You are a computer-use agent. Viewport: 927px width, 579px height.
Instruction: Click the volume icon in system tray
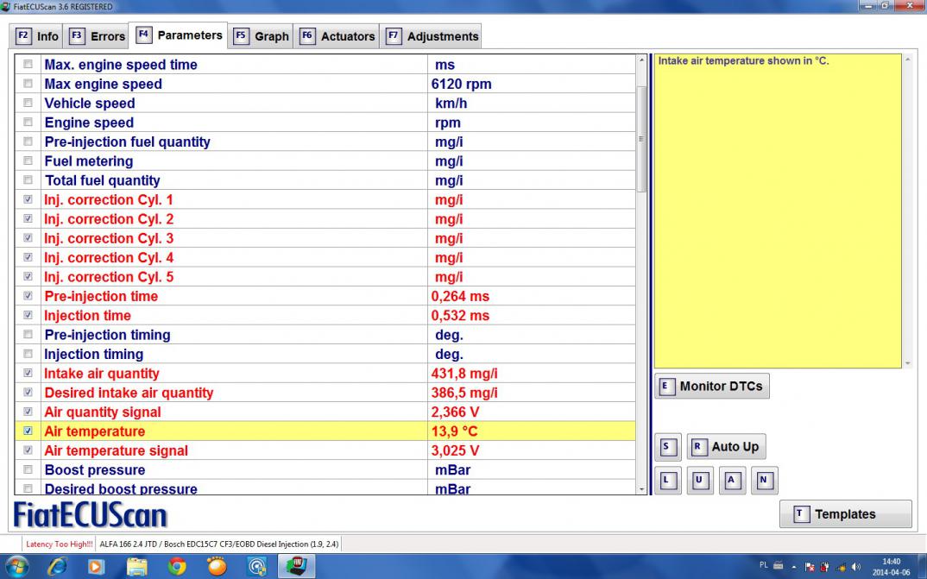click(854, 566)
